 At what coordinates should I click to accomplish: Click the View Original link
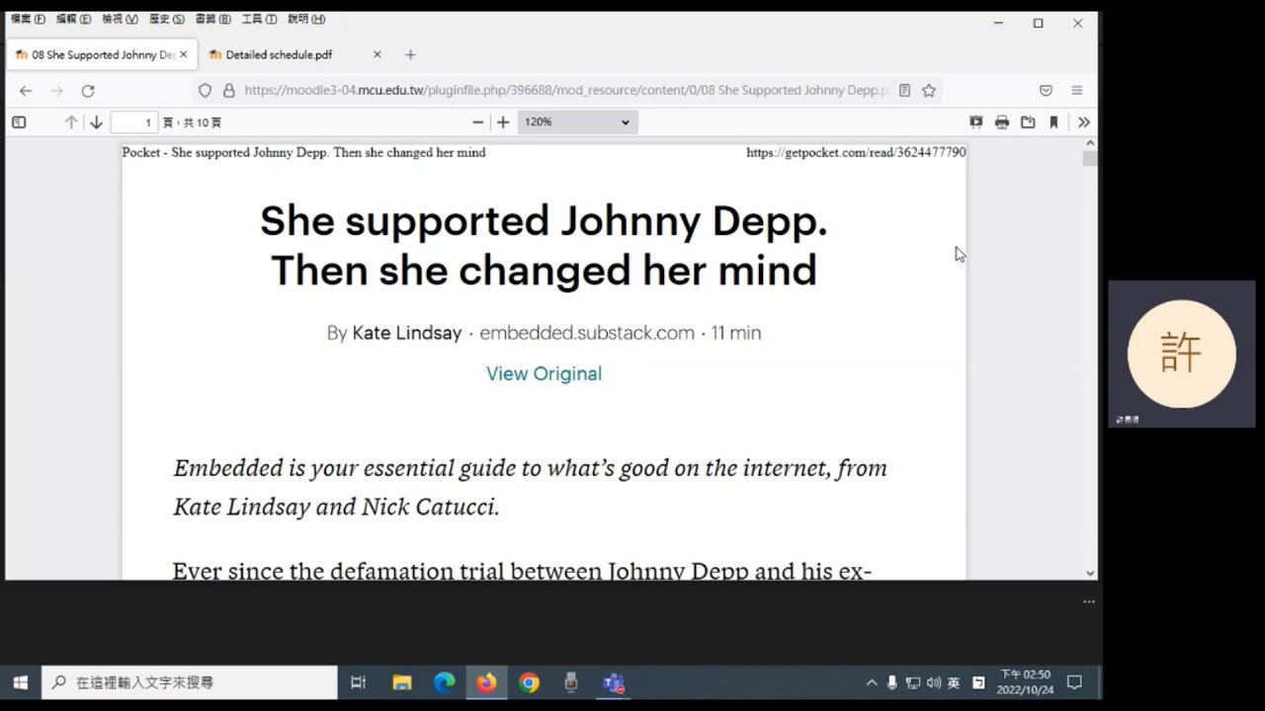click(544, 374)
